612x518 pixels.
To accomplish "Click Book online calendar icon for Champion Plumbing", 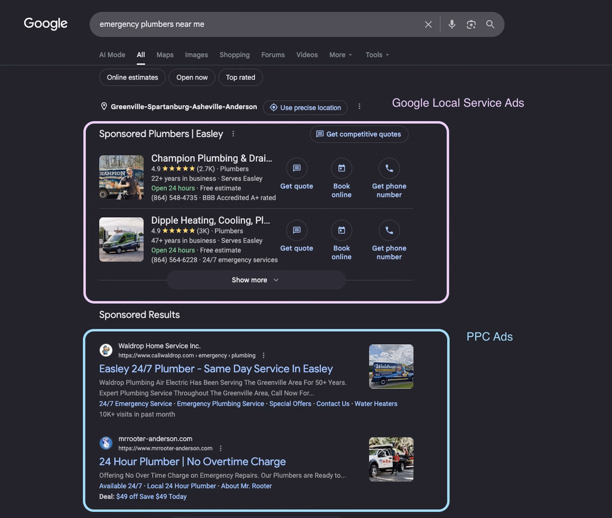I will click(341, 168).
